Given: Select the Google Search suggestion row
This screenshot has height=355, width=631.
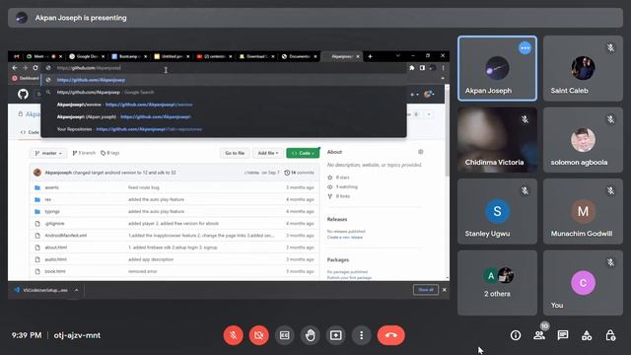Looking at the screenshot, I should coord(224,92).
